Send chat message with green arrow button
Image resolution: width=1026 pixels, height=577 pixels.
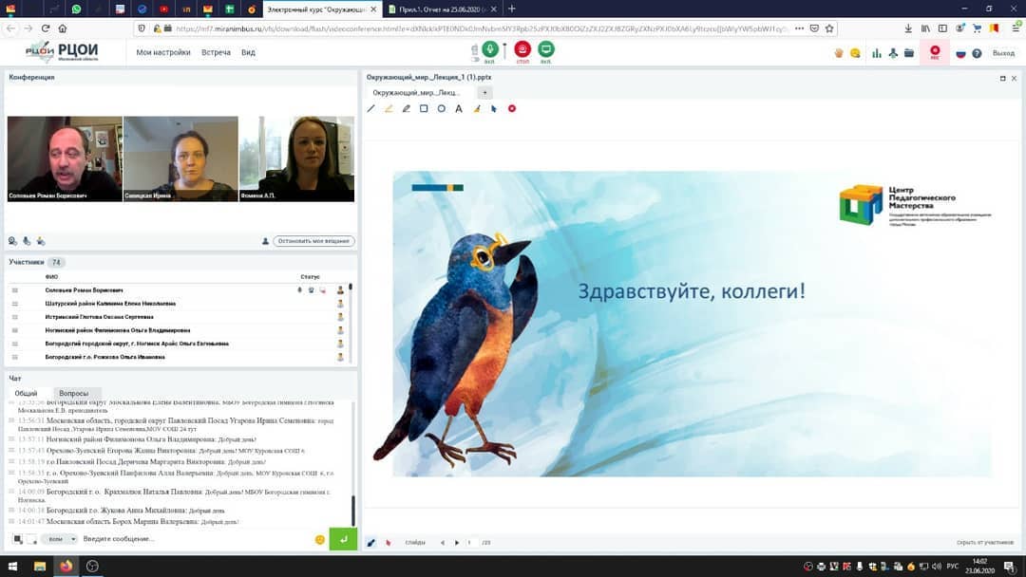[343, 539]
